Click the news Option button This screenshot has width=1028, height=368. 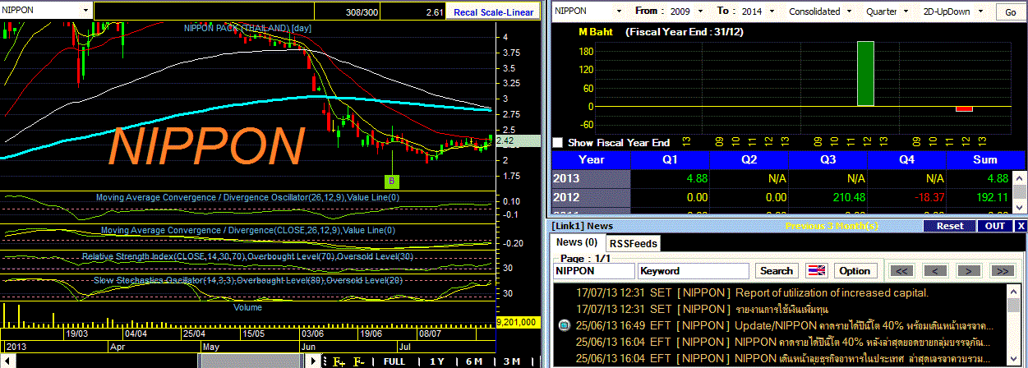tap(854, 270)
